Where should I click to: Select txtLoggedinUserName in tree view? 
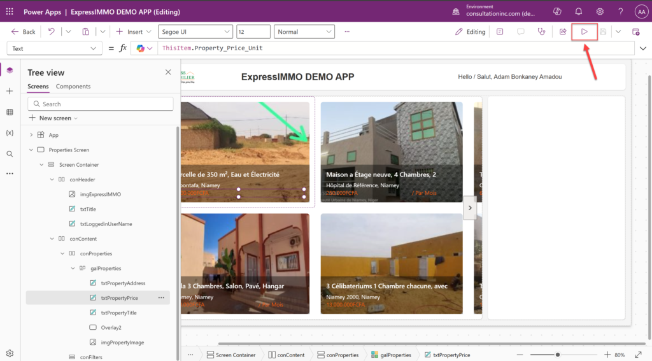click(x=106, y=223)
